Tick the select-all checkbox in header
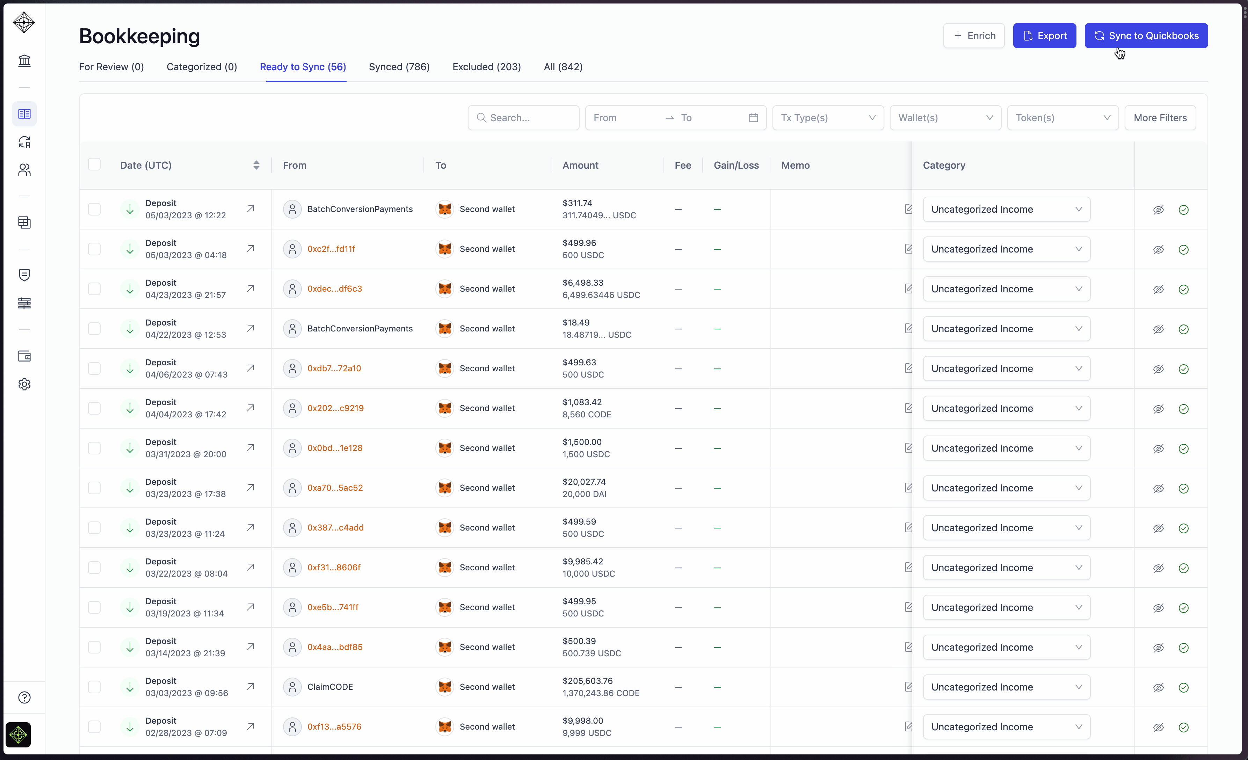This screenshot has height=760, width=1248. pos(94,165)
